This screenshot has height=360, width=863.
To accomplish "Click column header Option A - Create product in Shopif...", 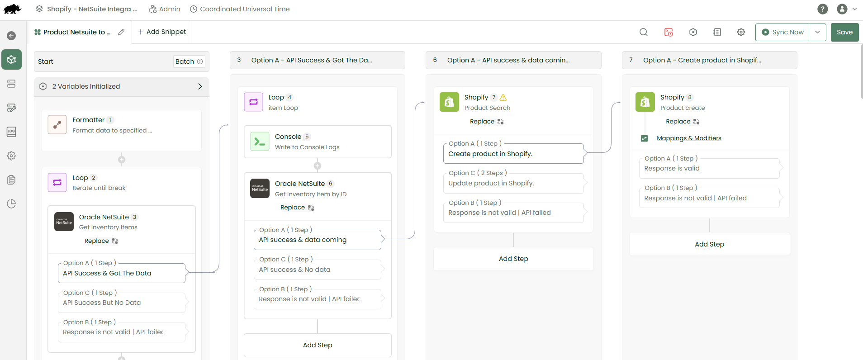I will 709,60.
